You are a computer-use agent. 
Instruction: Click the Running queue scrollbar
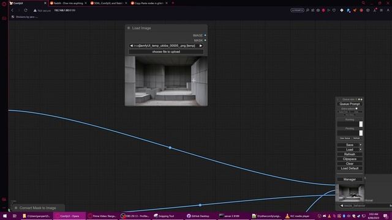tap(361, 124)
